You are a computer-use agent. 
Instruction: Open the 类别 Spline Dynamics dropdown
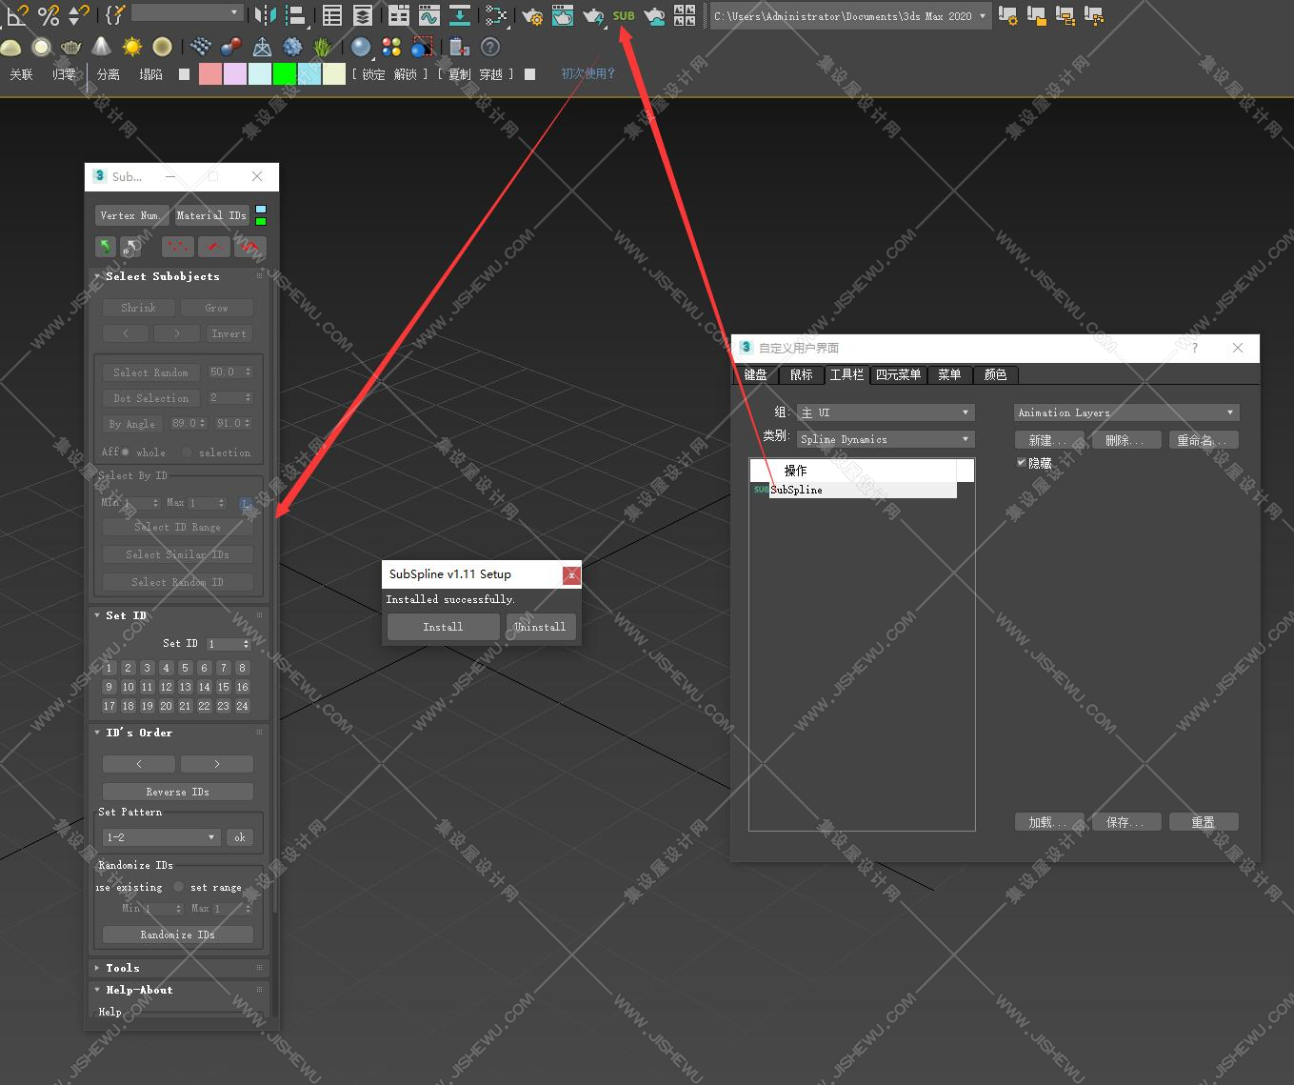tap(886, 439)
